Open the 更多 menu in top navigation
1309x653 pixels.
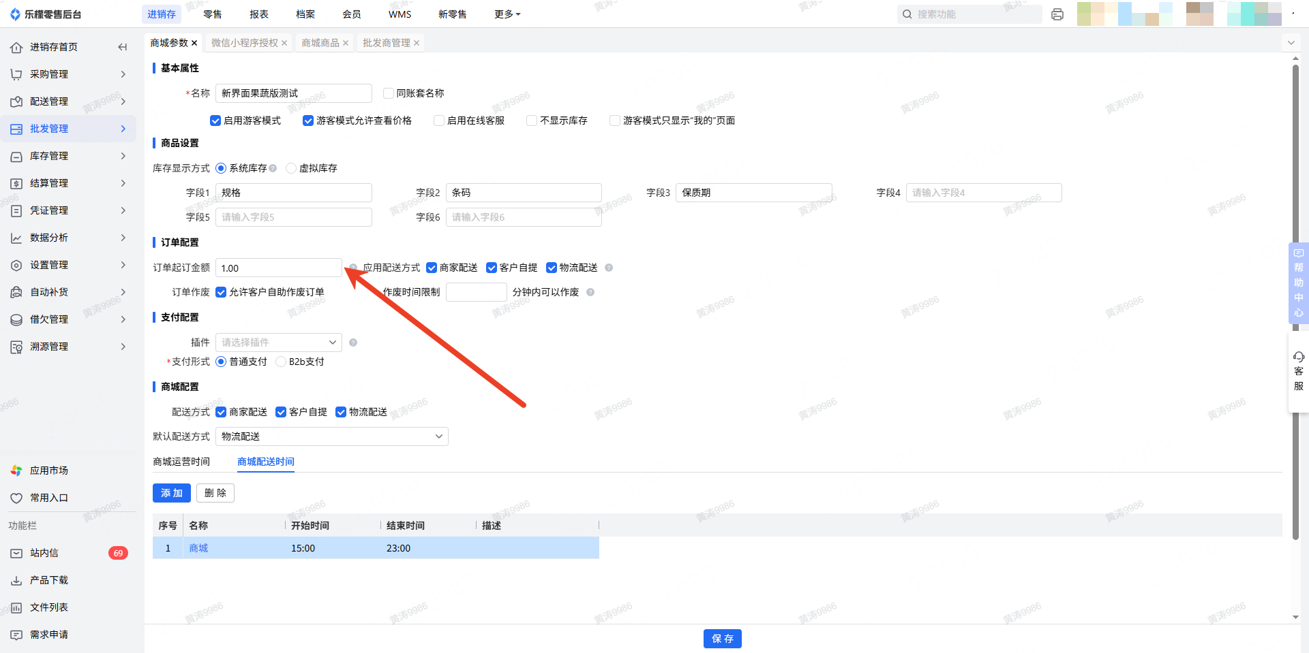pos(507,14)
